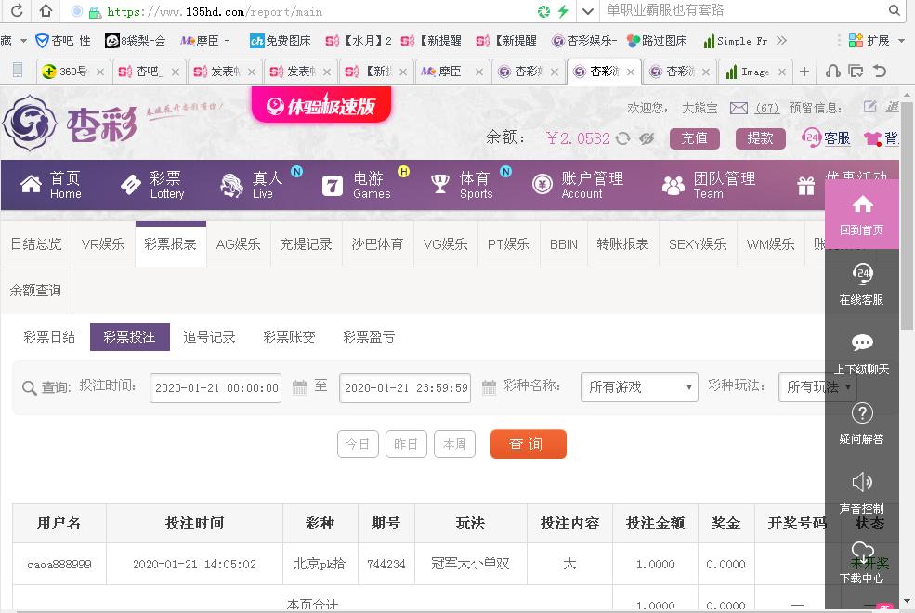Click the 昨日 quick filter button

coord(406,445)
